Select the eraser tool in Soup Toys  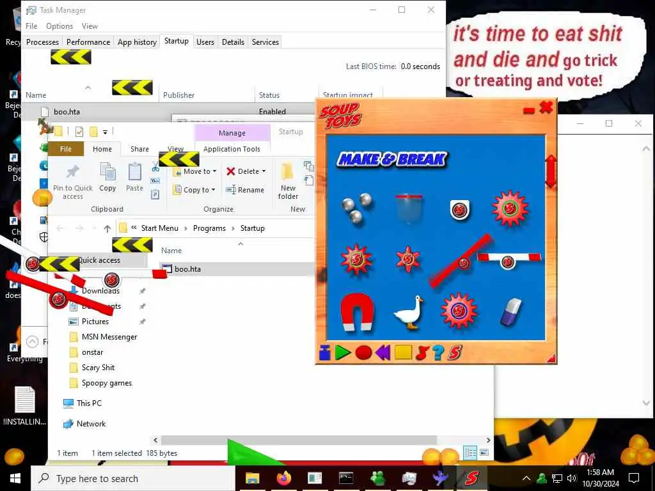(x=511, y=311)
